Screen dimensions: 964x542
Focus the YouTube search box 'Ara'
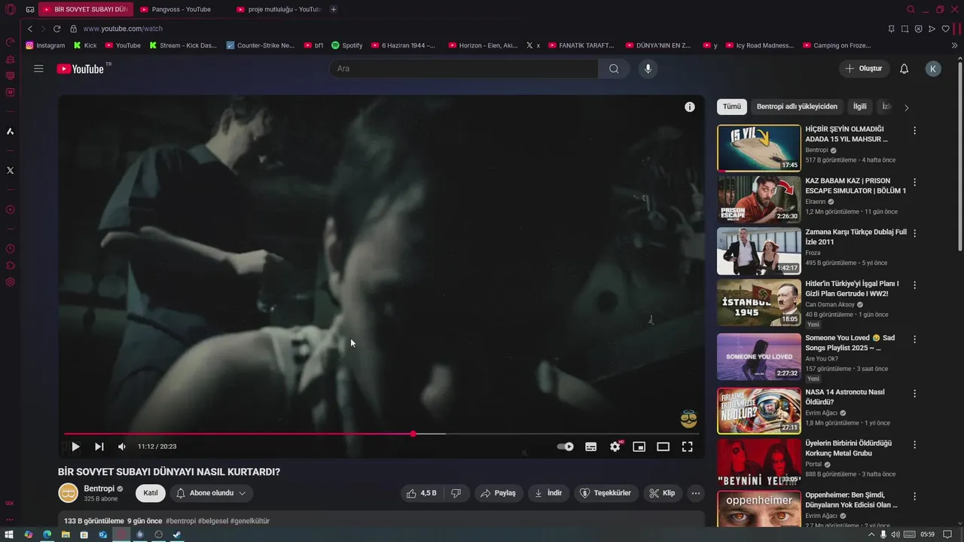tap(463, 69)
